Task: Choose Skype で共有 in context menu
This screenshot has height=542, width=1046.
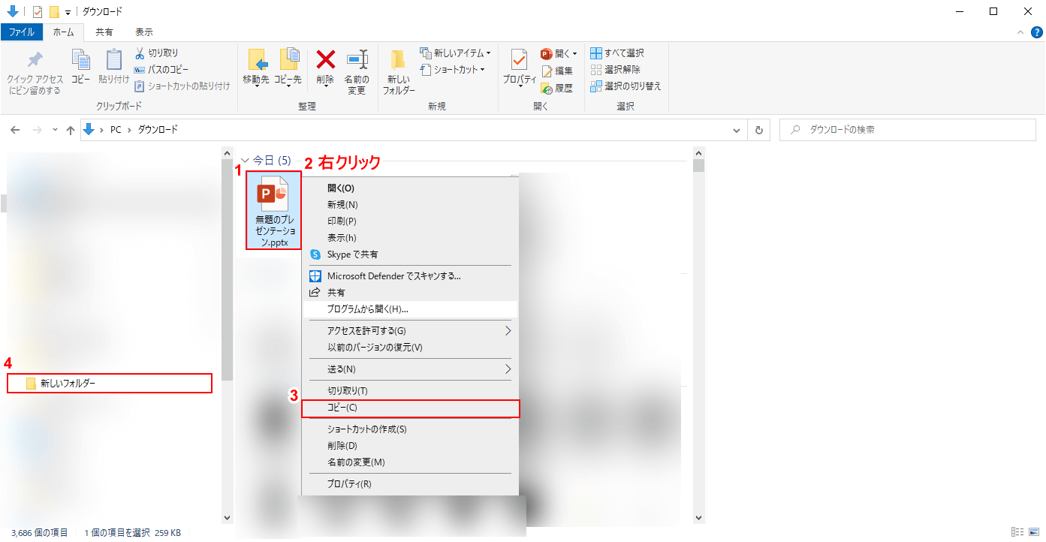Action: click(x=410, y=254)
